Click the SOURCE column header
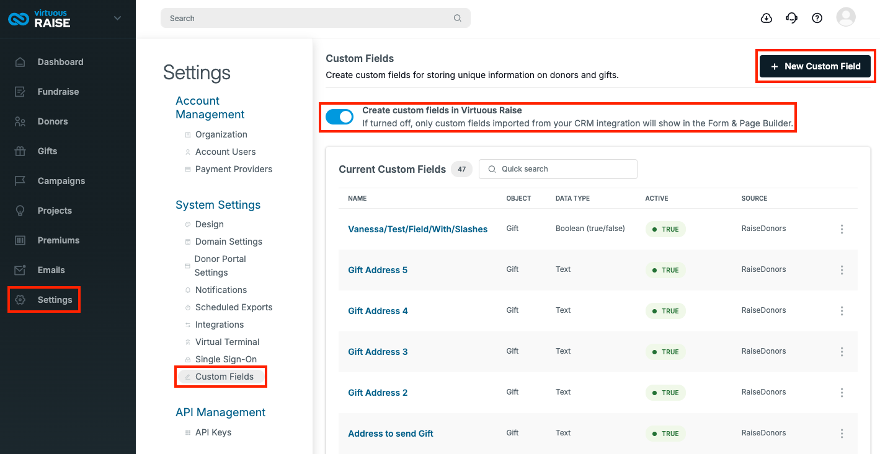880x454 pixels. [x=754, y=198]
